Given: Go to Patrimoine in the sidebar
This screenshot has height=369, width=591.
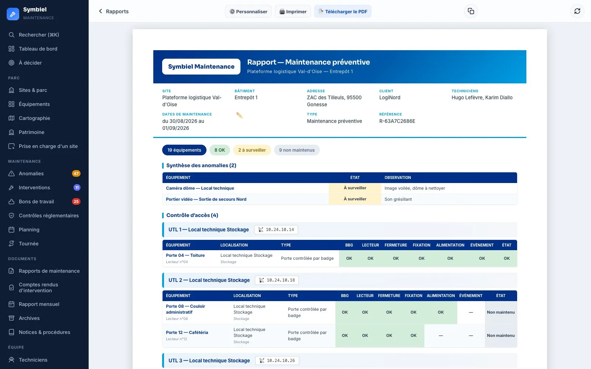Looking at the screenshot, I should point(44,132).
